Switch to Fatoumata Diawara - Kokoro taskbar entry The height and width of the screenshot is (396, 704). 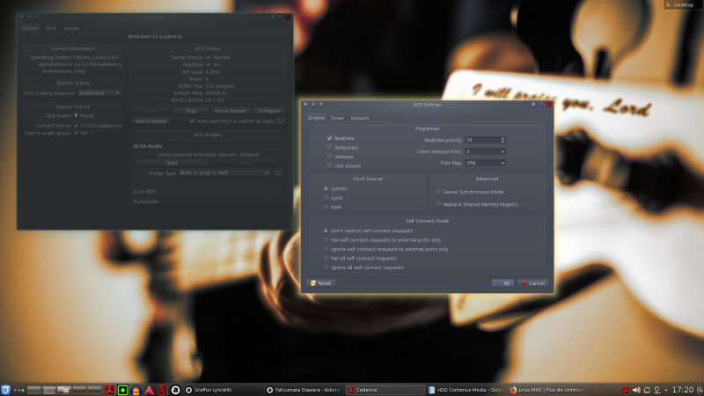304,390
